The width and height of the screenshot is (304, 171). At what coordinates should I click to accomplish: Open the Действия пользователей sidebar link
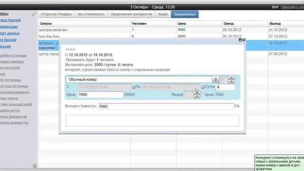click(16, 104)
